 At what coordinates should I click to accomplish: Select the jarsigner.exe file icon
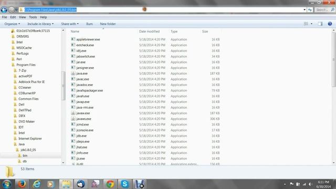[73, 68]
